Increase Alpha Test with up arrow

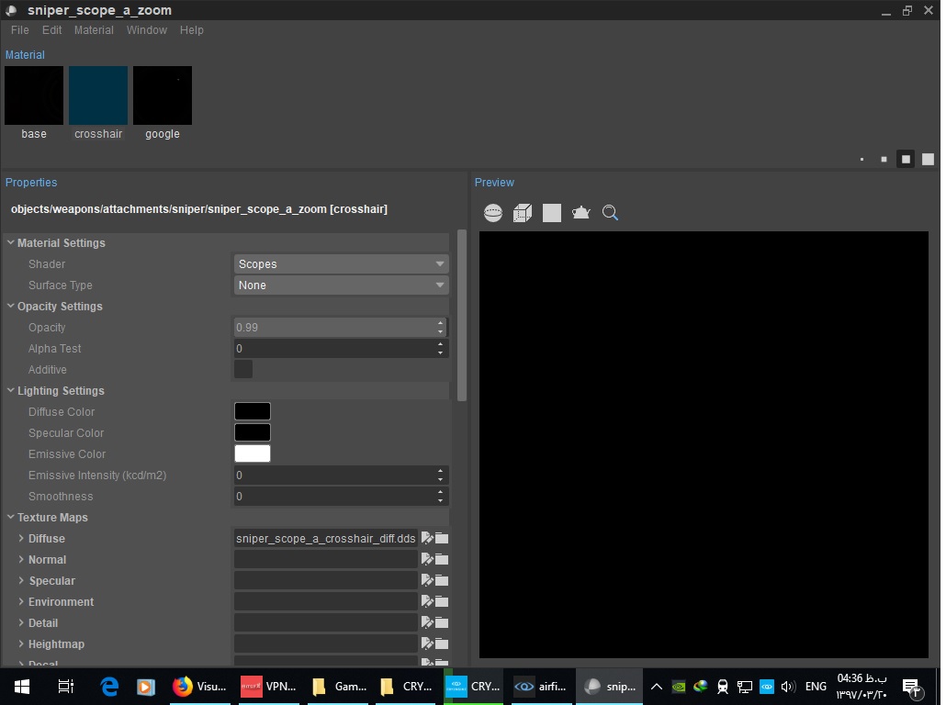[441, 343]
